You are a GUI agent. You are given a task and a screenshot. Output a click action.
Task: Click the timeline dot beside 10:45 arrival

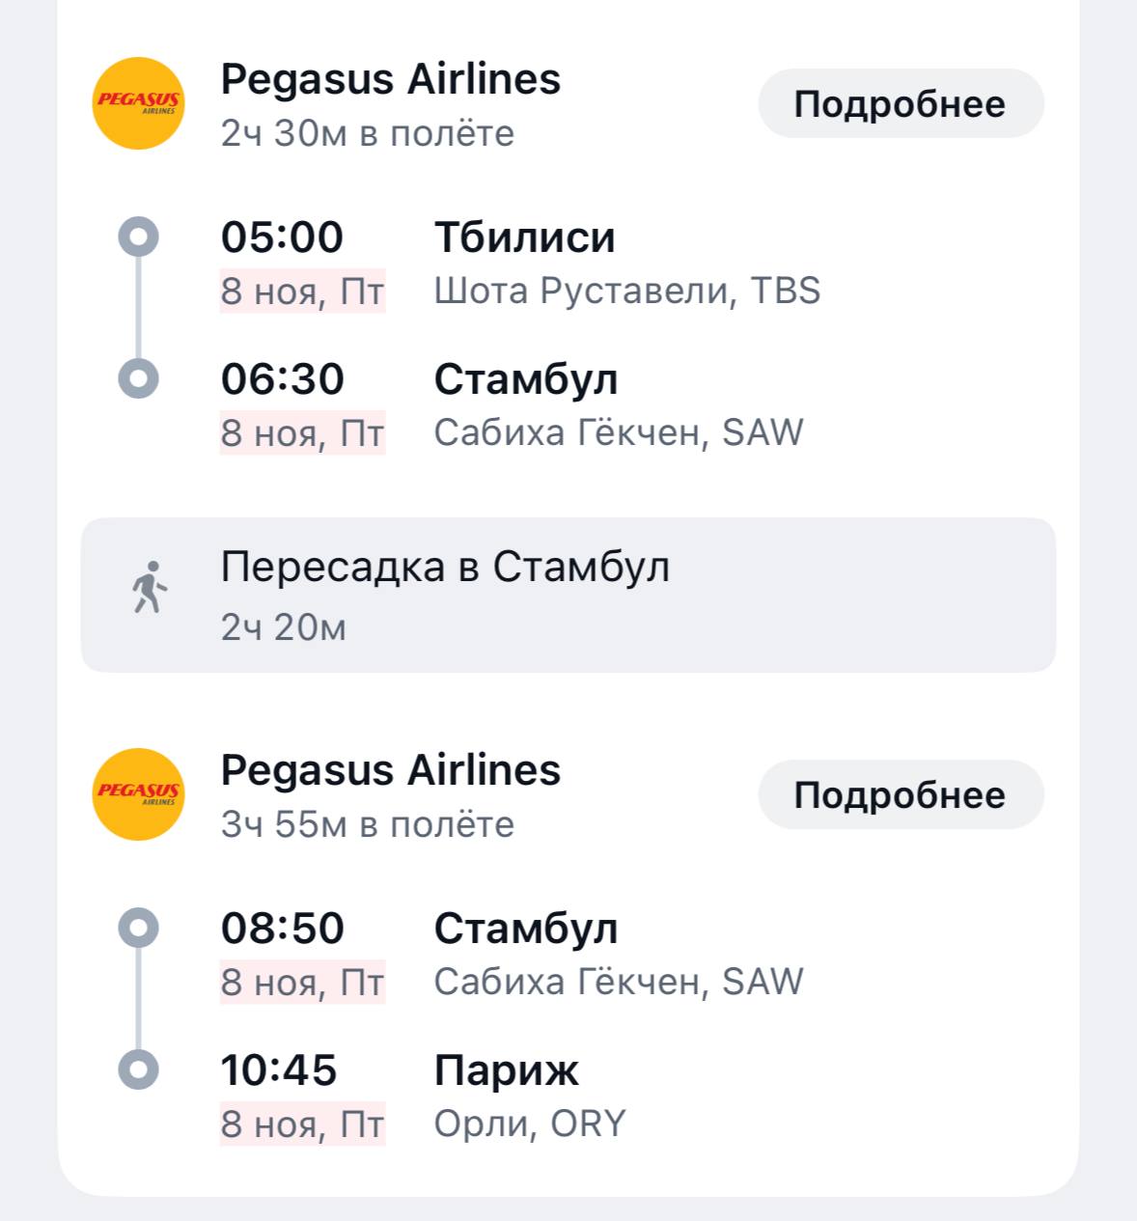(x=138, y=1069)
